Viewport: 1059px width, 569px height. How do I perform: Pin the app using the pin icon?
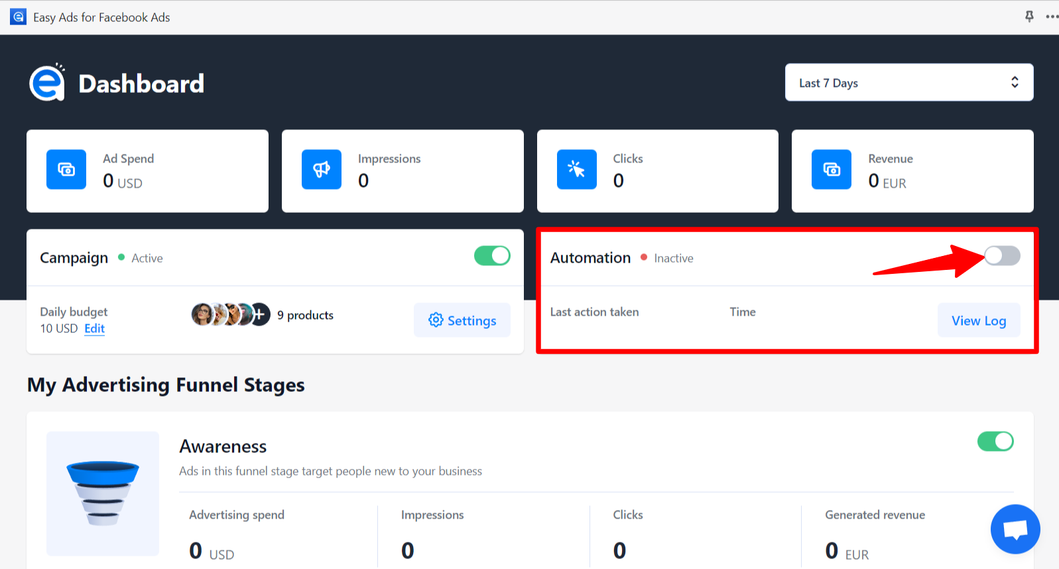[x=1029, y=17]
